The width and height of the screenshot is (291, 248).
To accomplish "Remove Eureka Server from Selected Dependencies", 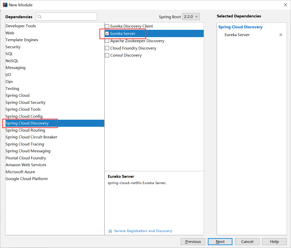I will 281,35.
